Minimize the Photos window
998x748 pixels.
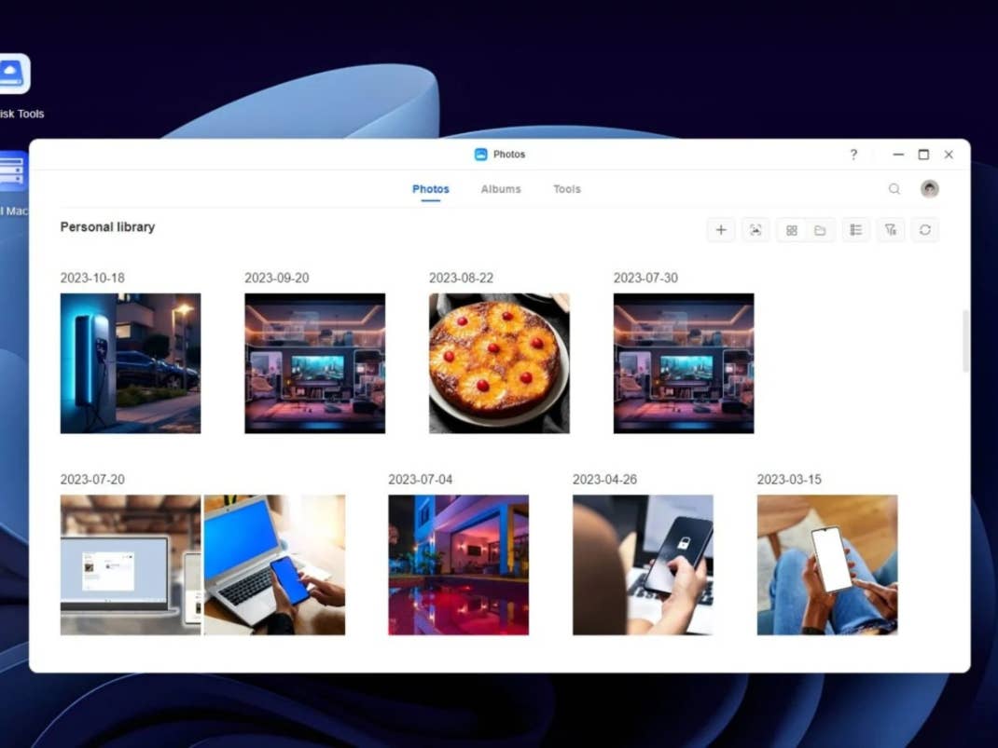click(x=898, y=155)
